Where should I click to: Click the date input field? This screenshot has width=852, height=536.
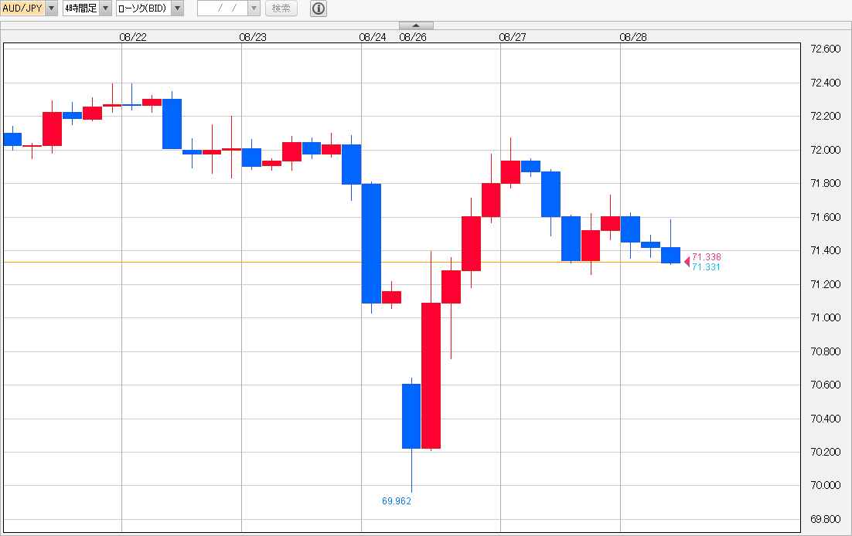pos(223,8)
